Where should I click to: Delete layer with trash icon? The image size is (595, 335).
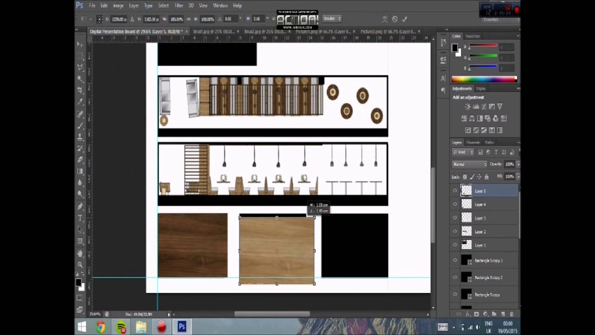pyautogui.click(x=511, y=314)
